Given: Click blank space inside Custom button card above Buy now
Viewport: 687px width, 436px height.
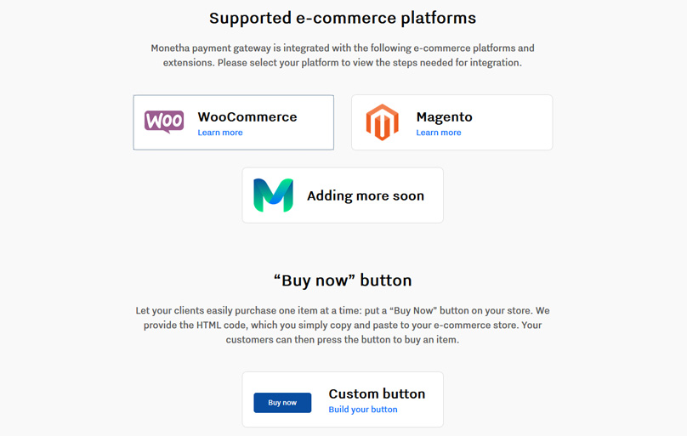Looking at the screenshot, I should tap(282, 382).
